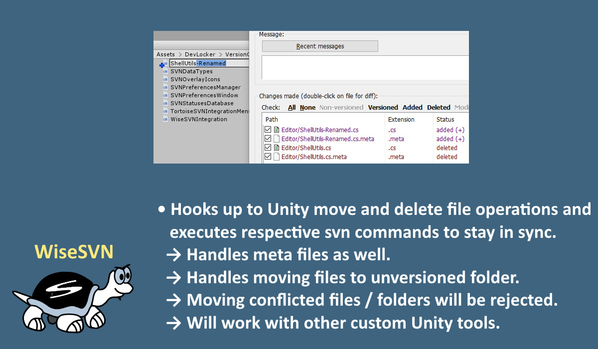Select TortoiseSVNIntegrationMenu in the project list
598x349 pixels.
pos(210,111)
